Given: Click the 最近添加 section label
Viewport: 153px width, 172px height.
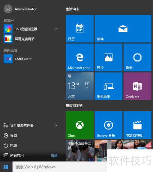Looking at the screenshot, I should click(10, 50).
